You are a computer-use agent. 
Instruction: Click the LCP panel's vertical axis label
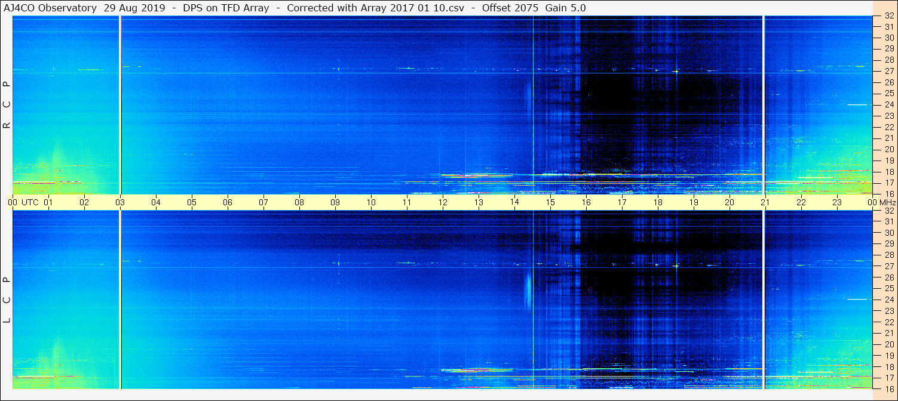7,300
